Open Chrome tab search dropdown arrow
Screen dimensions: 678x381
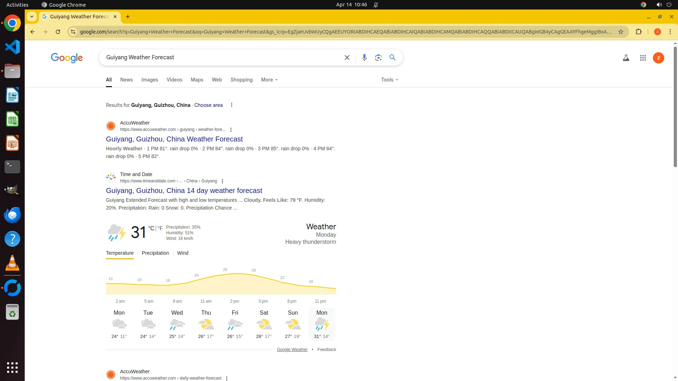tap(32, 17)
